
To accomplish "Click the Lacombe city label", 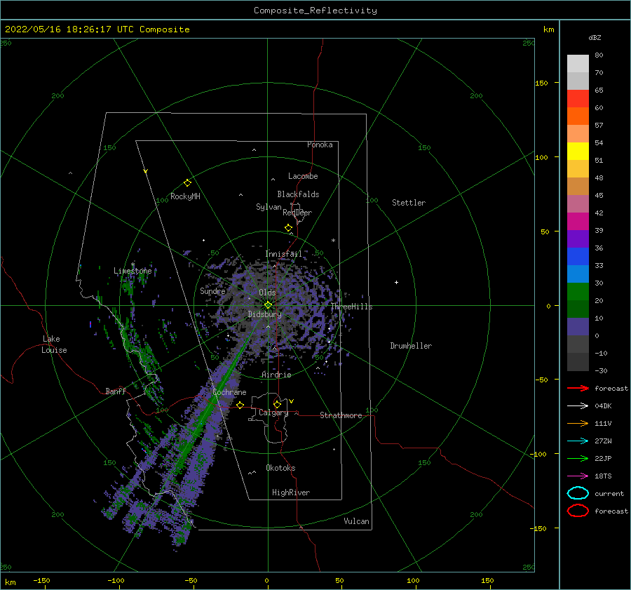I will pos(303,176).
